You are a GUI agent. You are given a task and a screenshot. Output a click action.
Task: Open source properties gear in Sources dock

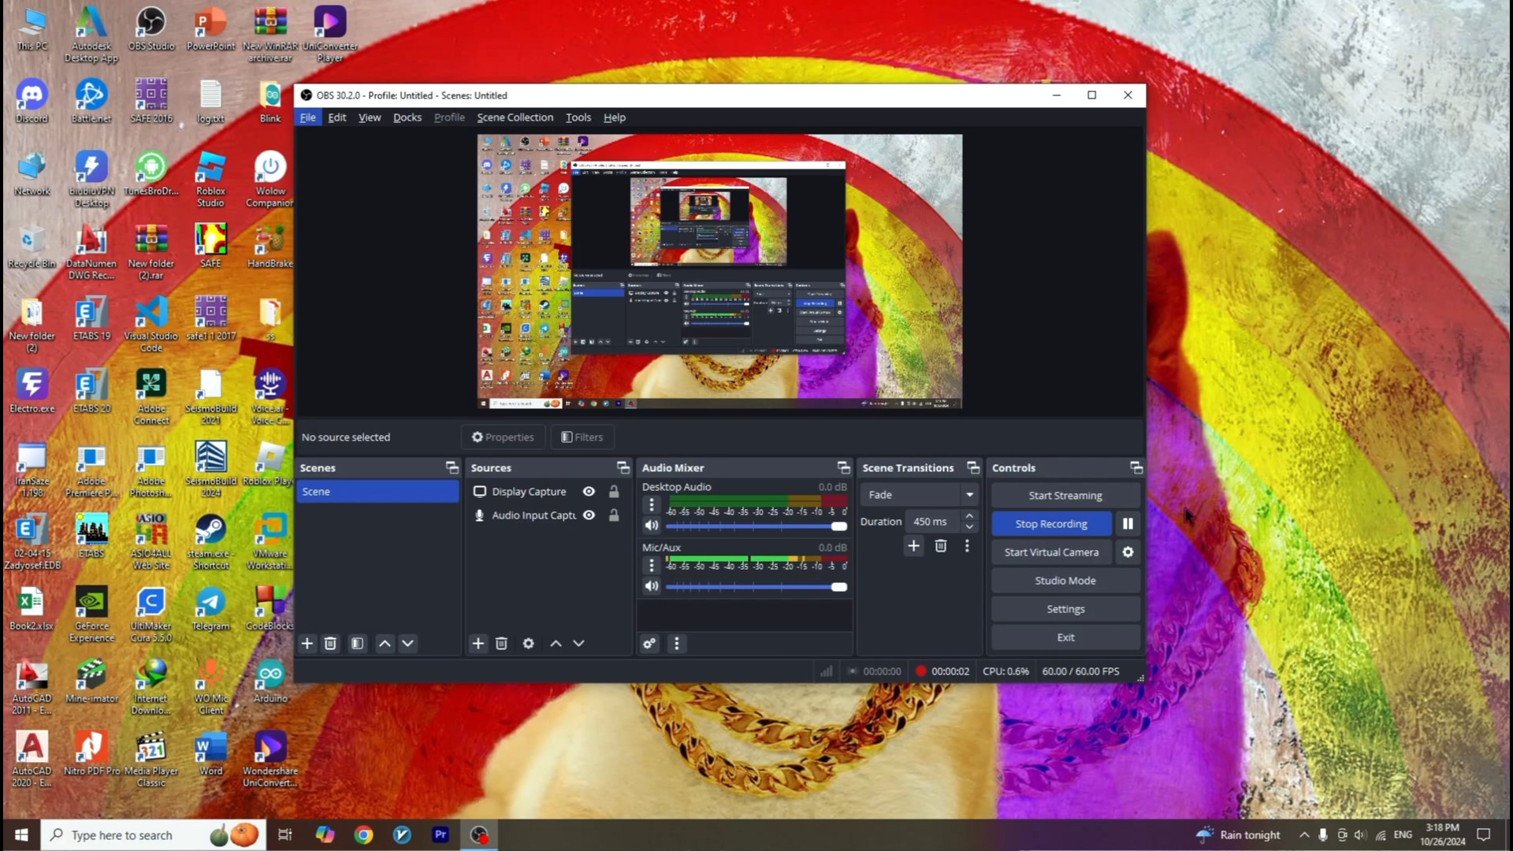click(528, 644)
